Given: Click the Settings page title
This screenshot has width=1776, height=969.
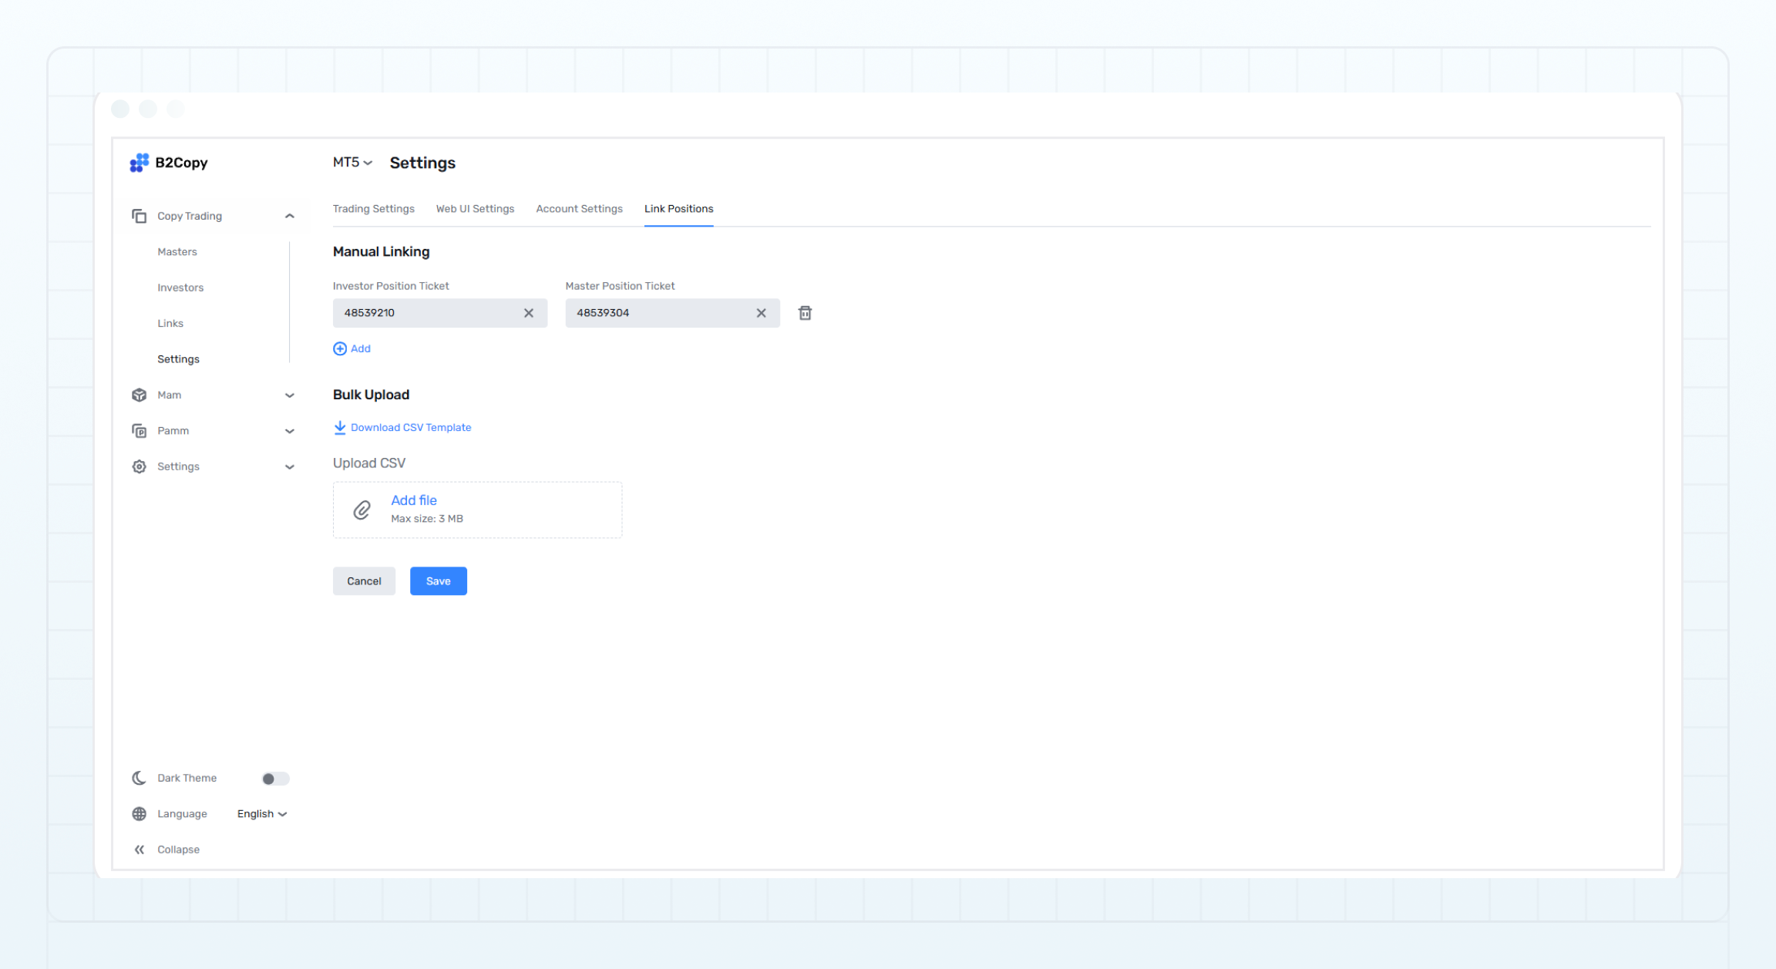Looking at the screenshot, I should 422,163.
